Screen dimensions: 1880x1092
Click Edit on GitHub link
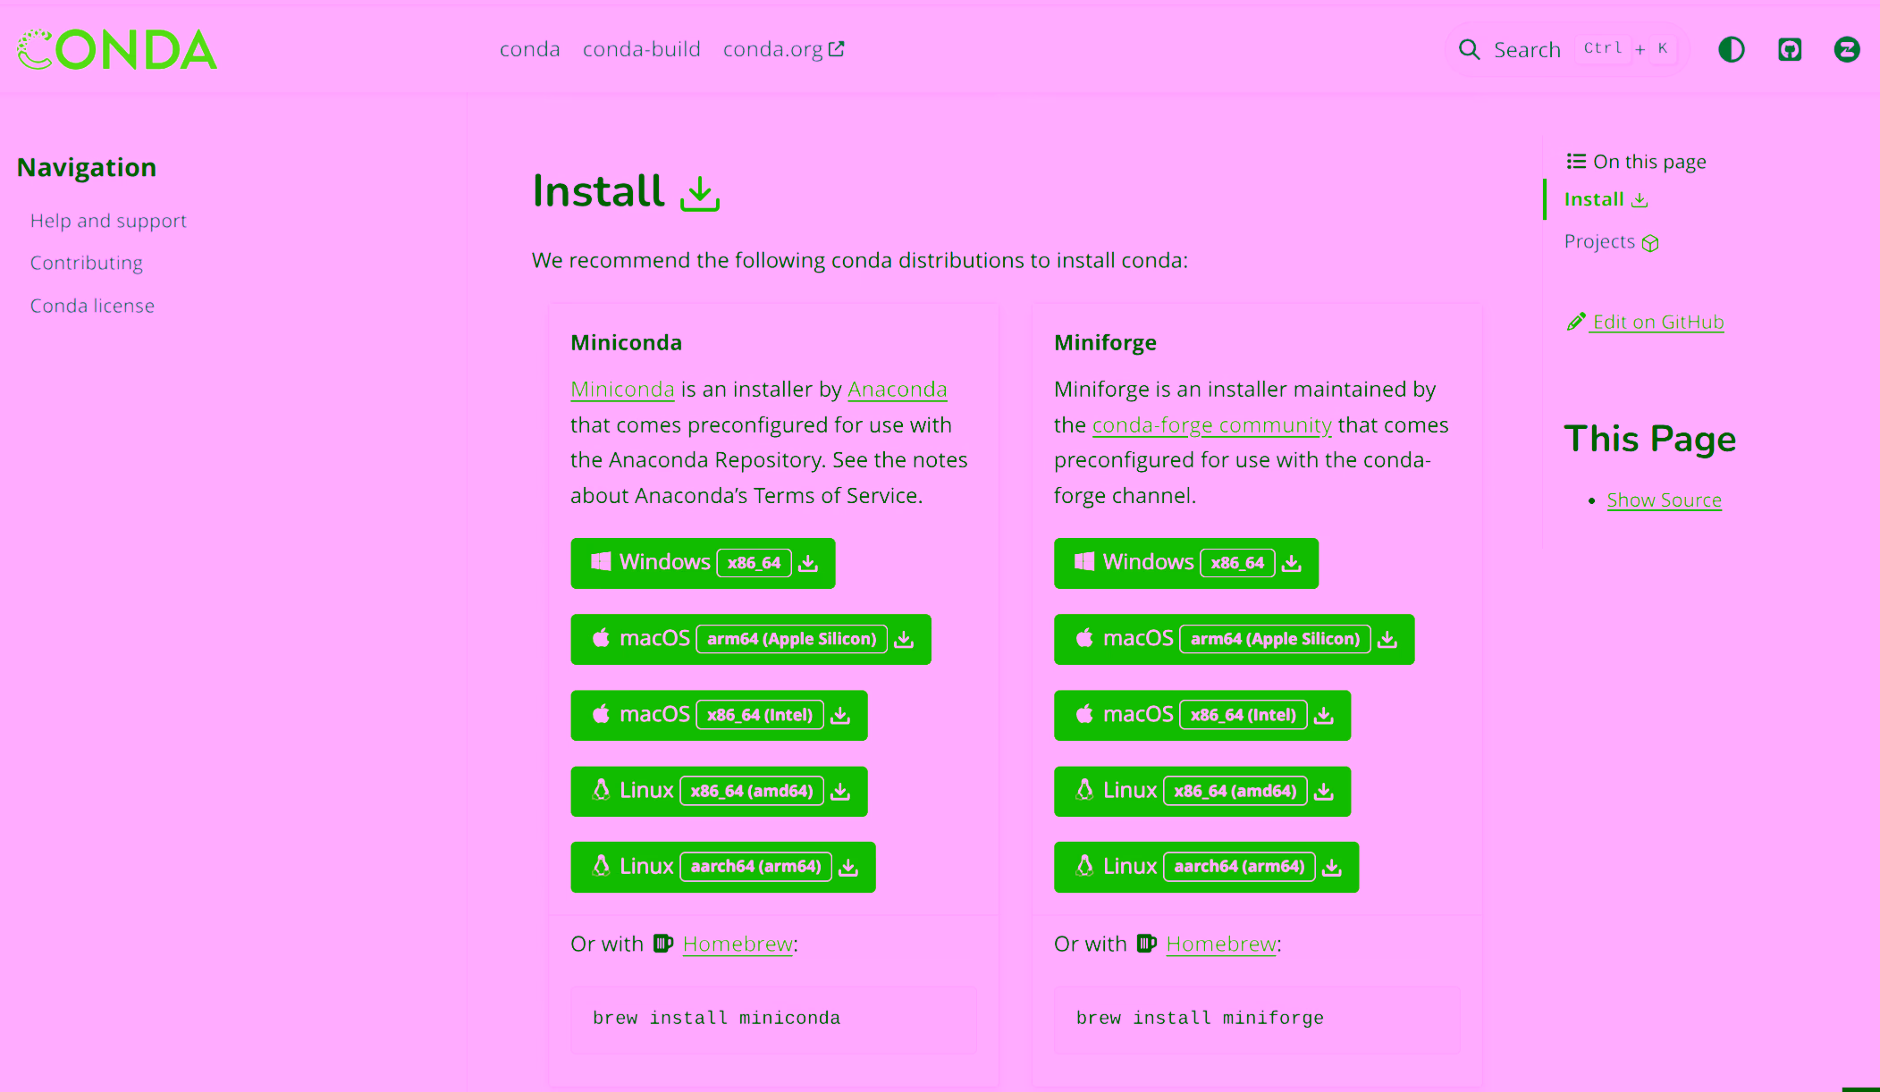tap(1657, 322)
